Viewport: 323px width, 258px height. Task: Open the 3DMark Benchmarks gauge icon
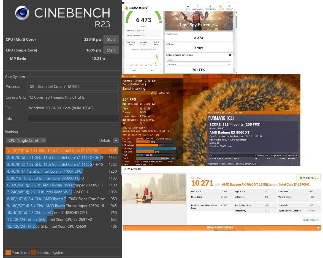198,7
